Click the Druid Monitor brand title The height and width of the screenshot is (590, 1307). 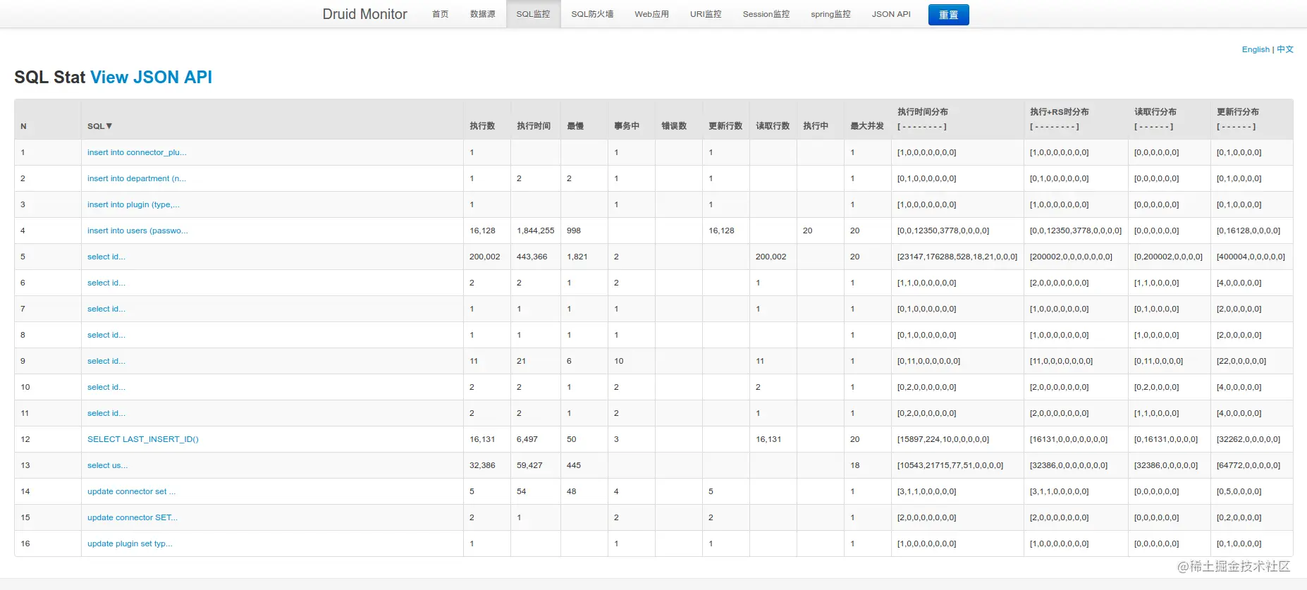click(364, 14)
